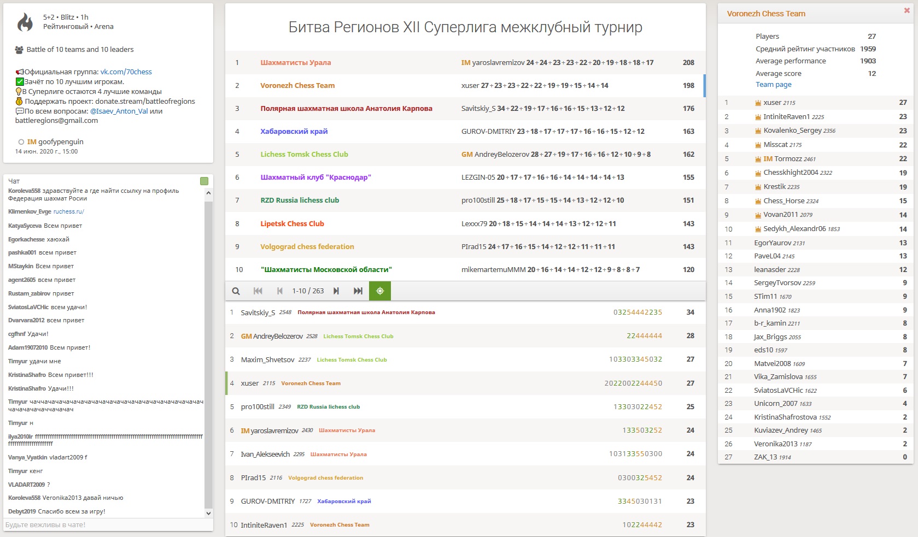Viewport: 918px width, 537px height.
Task: Open the Voronezh Chess Team title link
Action: click(766, 14)
